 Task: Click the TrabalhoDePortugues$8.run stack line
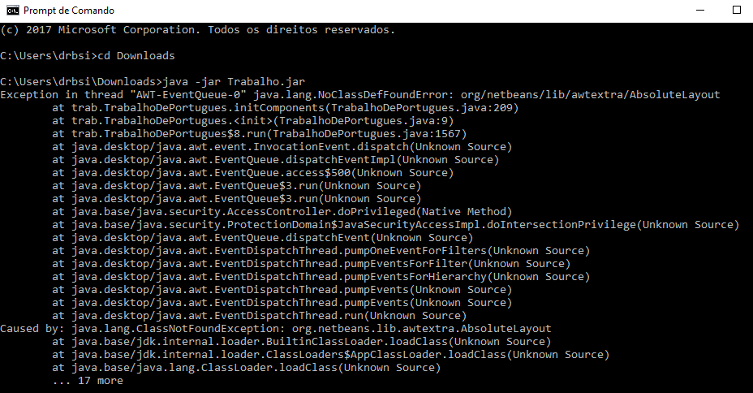point(260,133)
